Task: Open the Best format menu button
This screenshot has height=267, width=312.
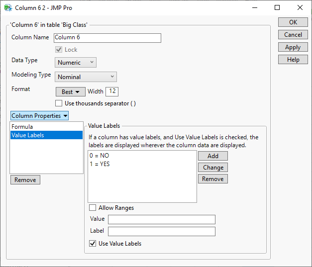Action: (x=70, y=91)
